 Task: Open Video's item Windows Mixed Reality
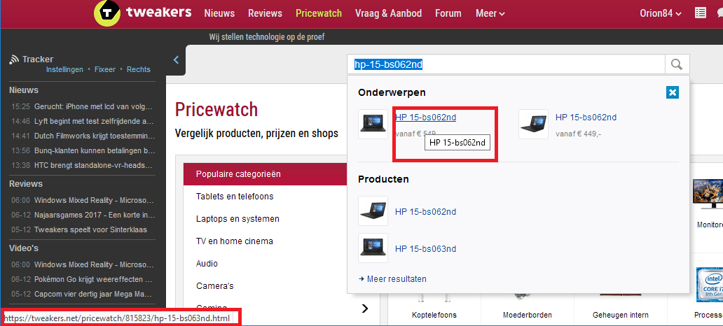click(94, 264)
